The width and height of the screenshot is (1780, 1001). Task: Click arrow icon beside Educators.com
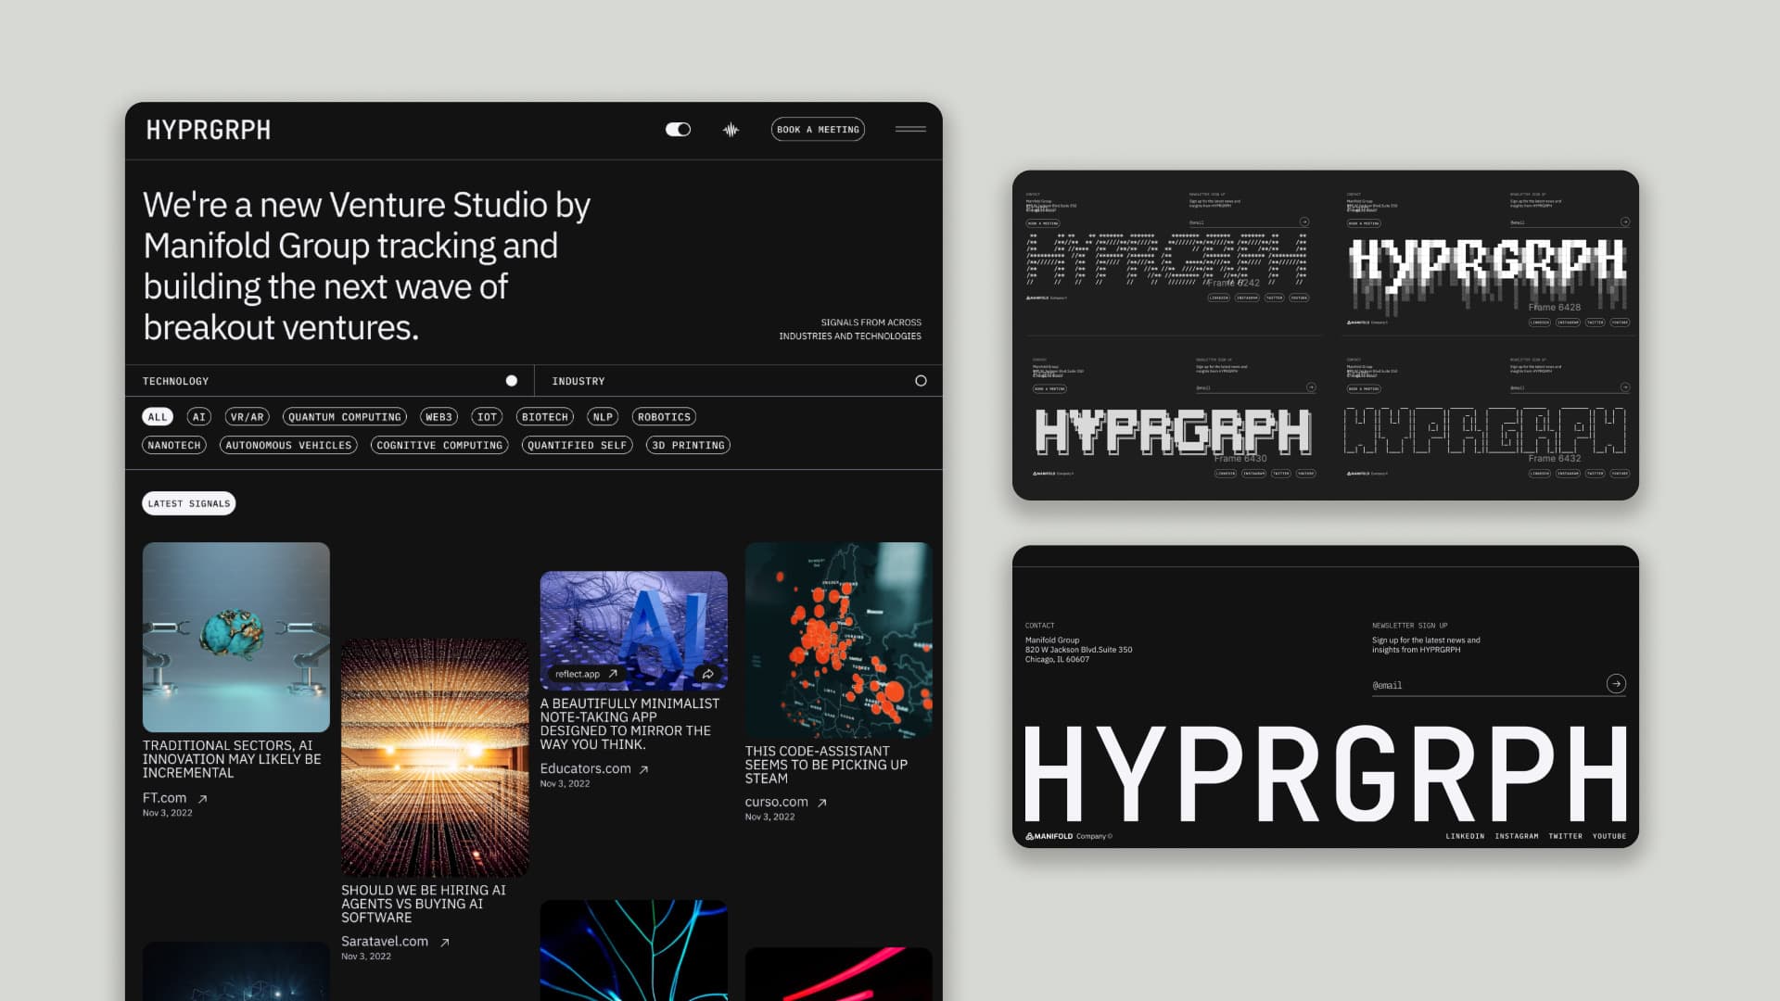point(643,769)
